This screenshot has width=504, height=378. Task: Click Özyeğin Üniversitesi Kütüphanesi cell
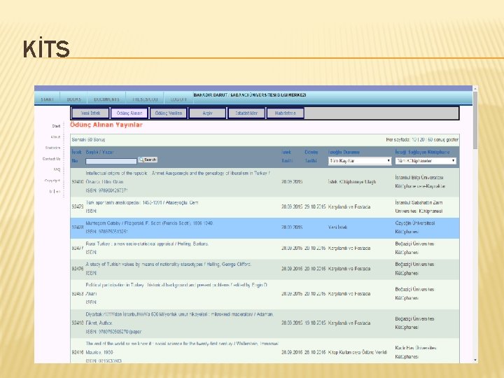click(415, 227)
